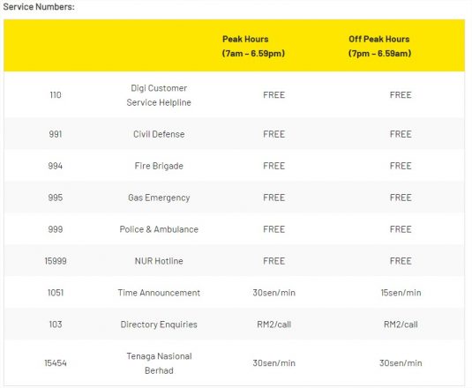Click the Service Numbers heading
The height and width of the screenshot is (388, 472).
coord(39,7)
